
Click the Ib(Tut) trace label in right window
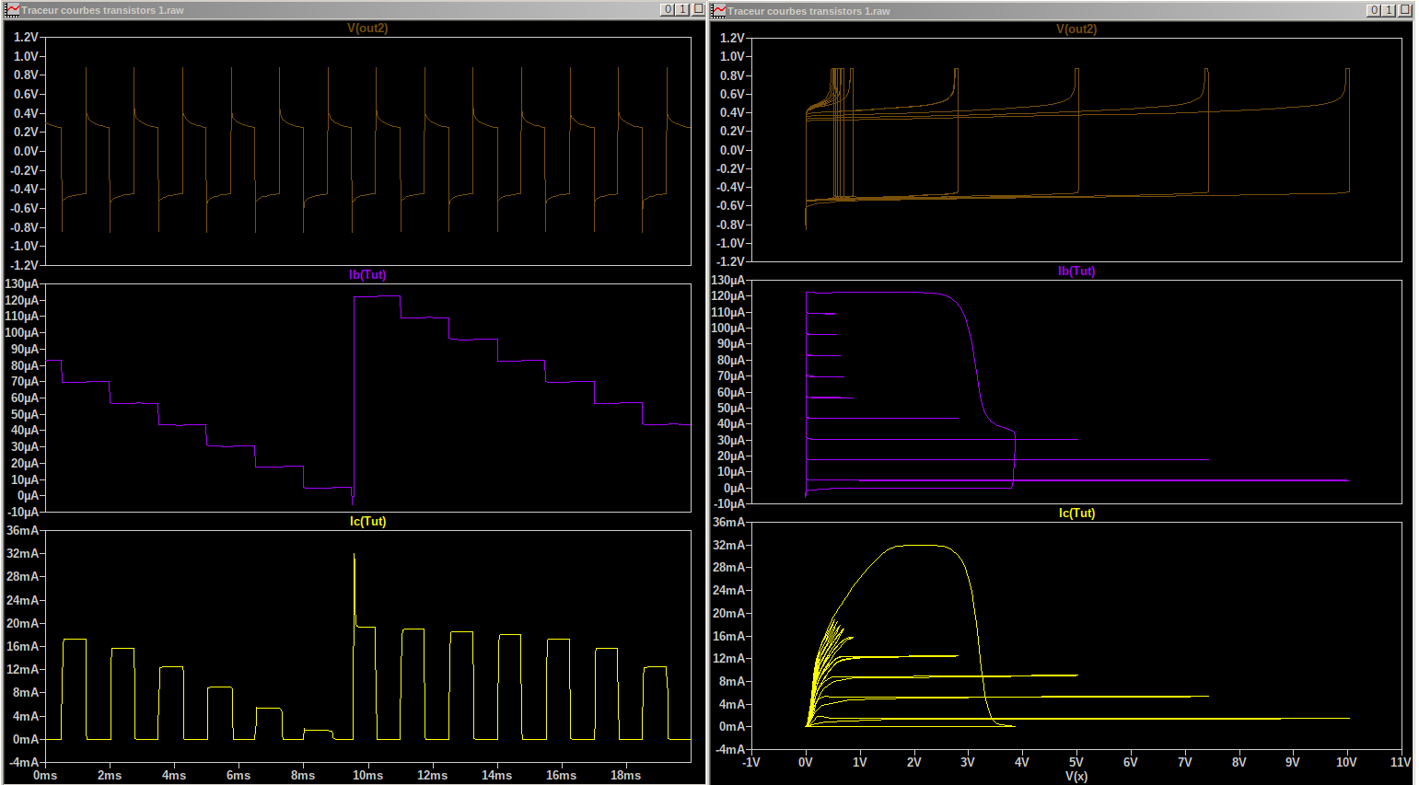(1076, 271)
